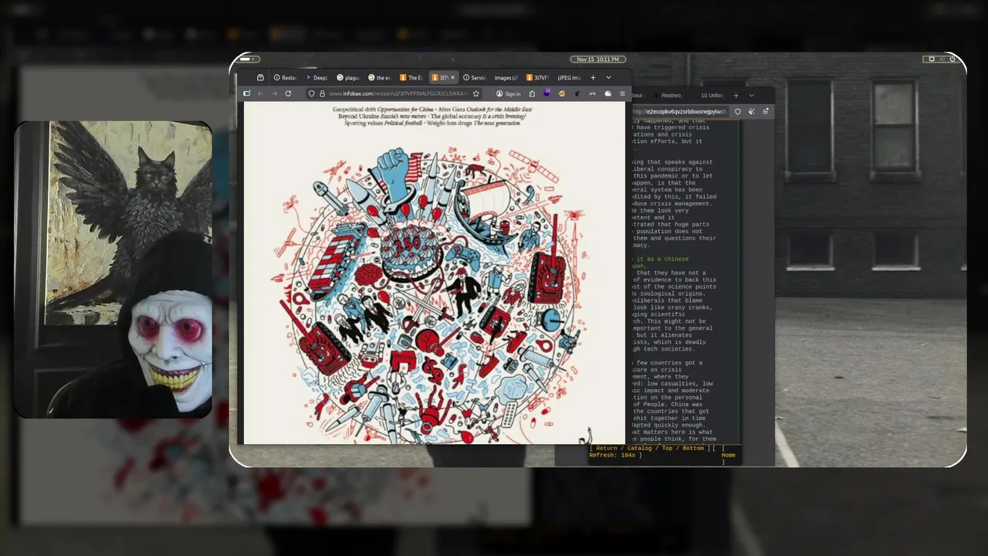This screenshot has width=988, height=556.
Task: Click the cookie extension icon
Action: pos(562,93)
